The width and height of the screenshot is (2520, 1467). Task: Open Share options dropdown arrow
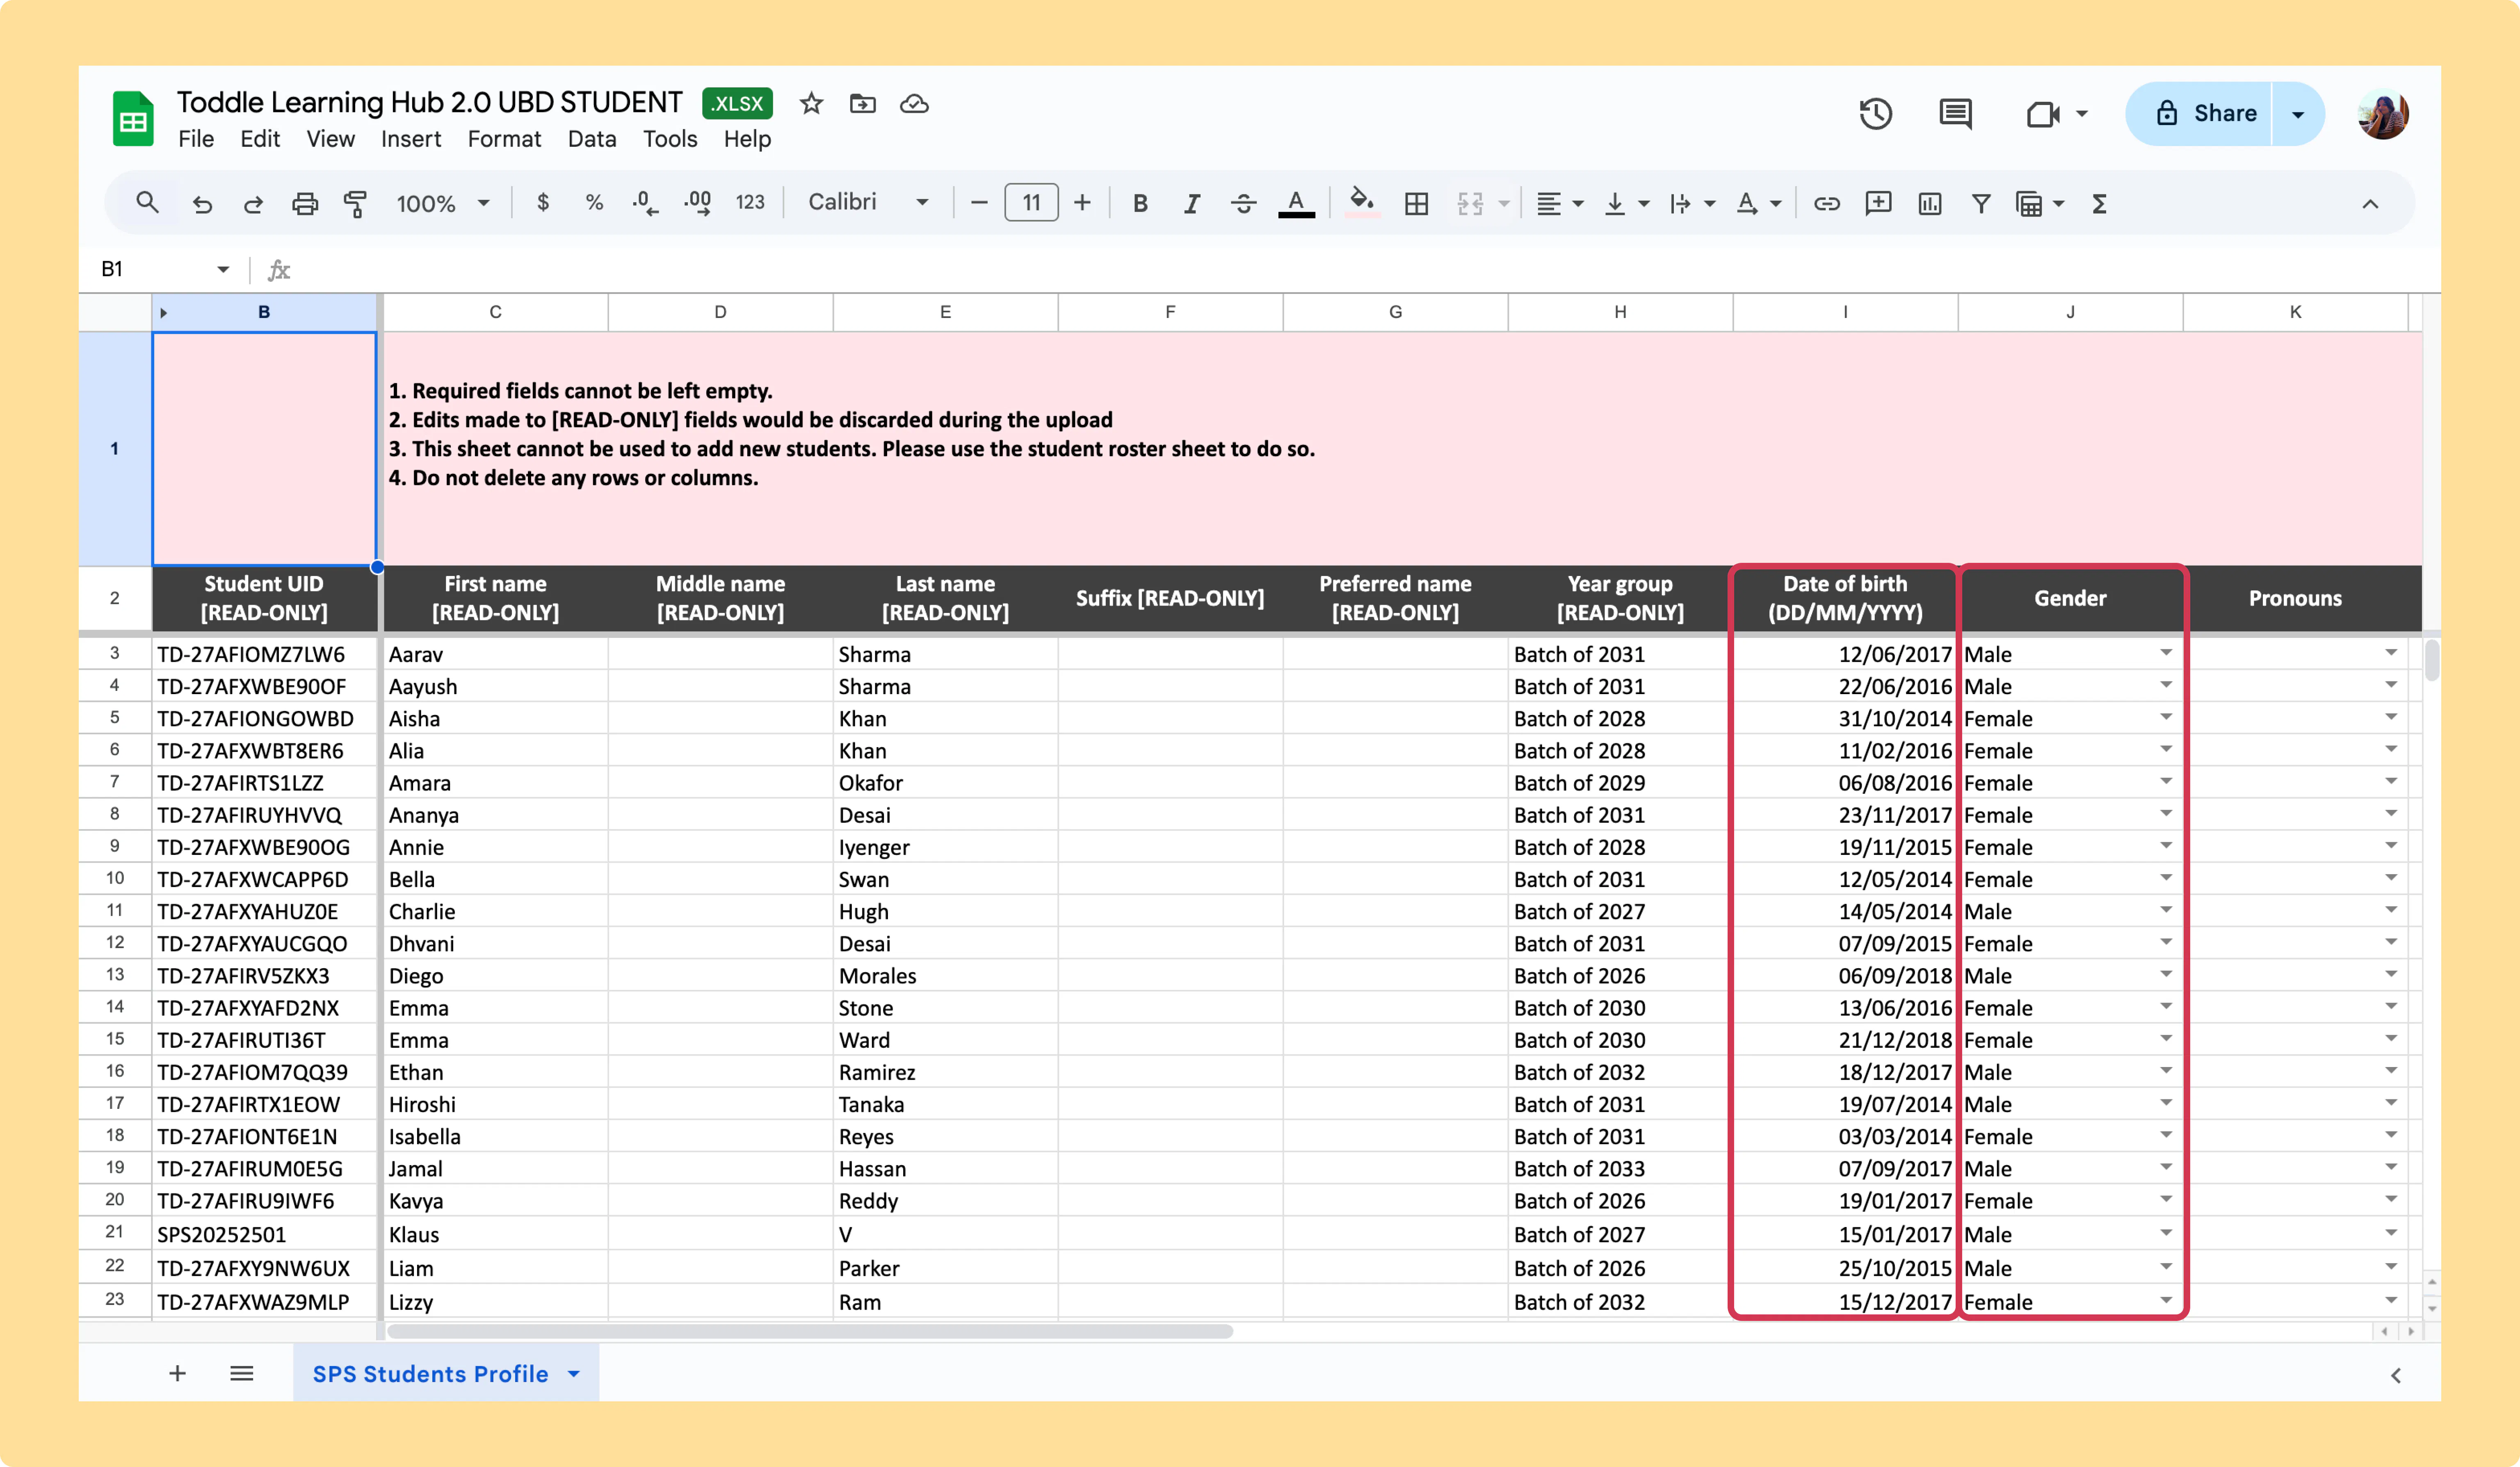[2298, 114]
